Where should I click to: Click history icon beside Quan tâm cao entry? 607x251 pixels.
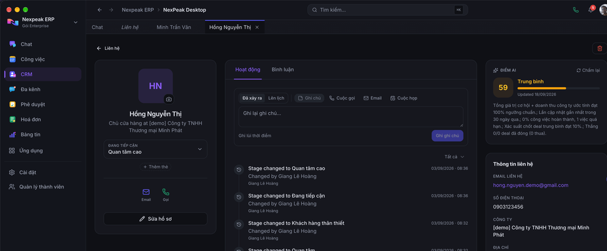pos(239,170)
